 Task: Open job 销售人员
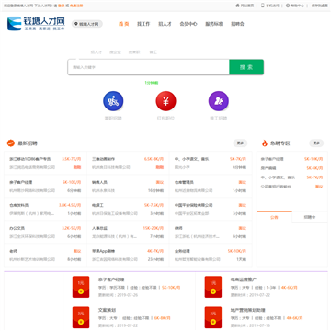pos(99,182)
